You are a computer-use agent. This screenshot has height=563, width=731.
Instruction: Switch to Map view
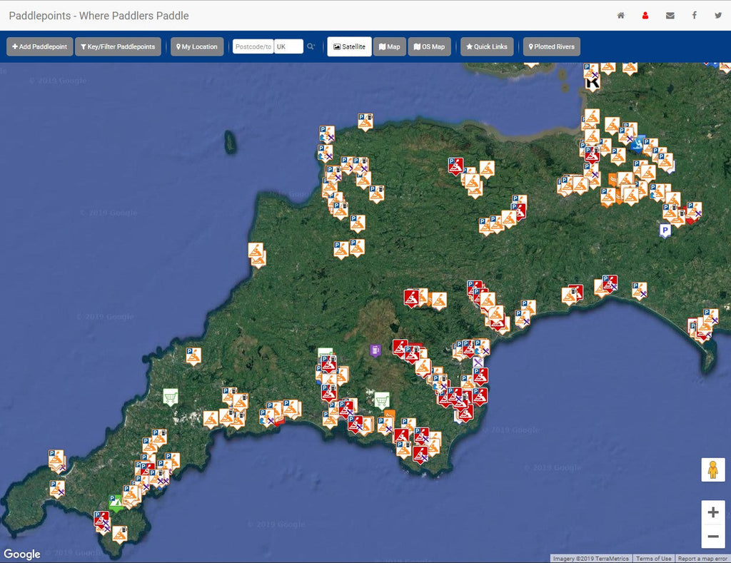coord(389,46)
